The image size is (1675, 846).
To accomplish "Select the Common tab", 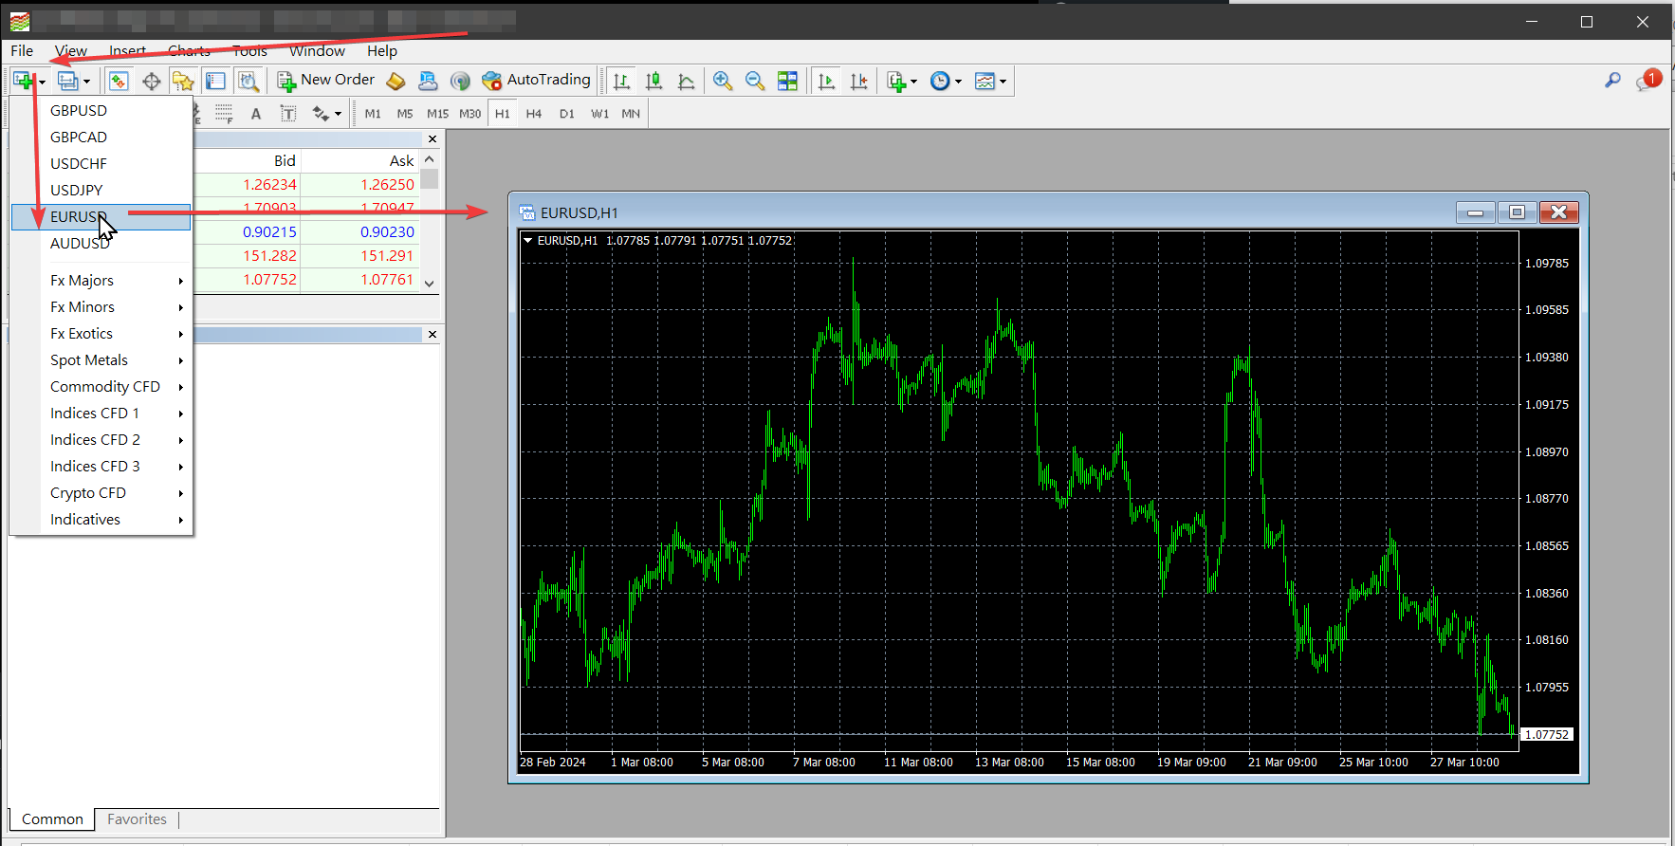I will [52, 819].
